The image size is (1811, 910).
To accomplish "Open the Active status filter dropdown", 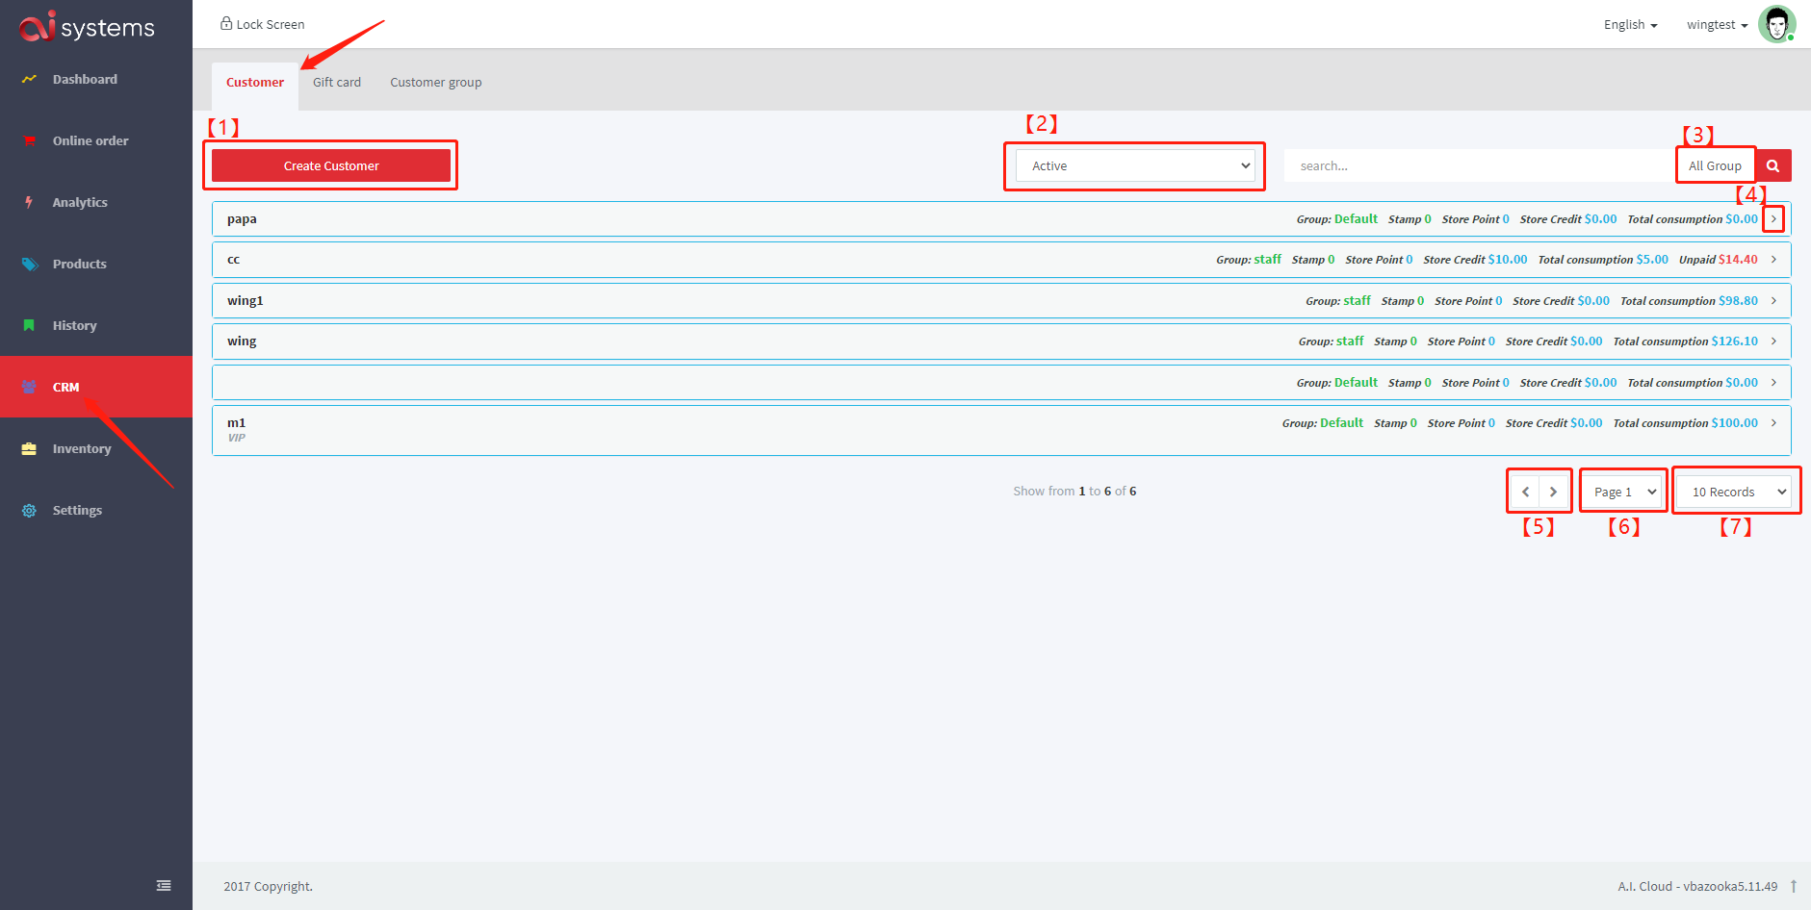I will click(x=1134, y=165).
